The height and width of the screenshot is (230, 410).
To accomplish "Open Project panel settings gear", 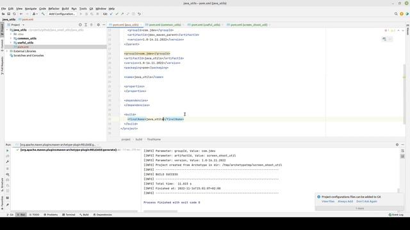I will click(98, 25).
